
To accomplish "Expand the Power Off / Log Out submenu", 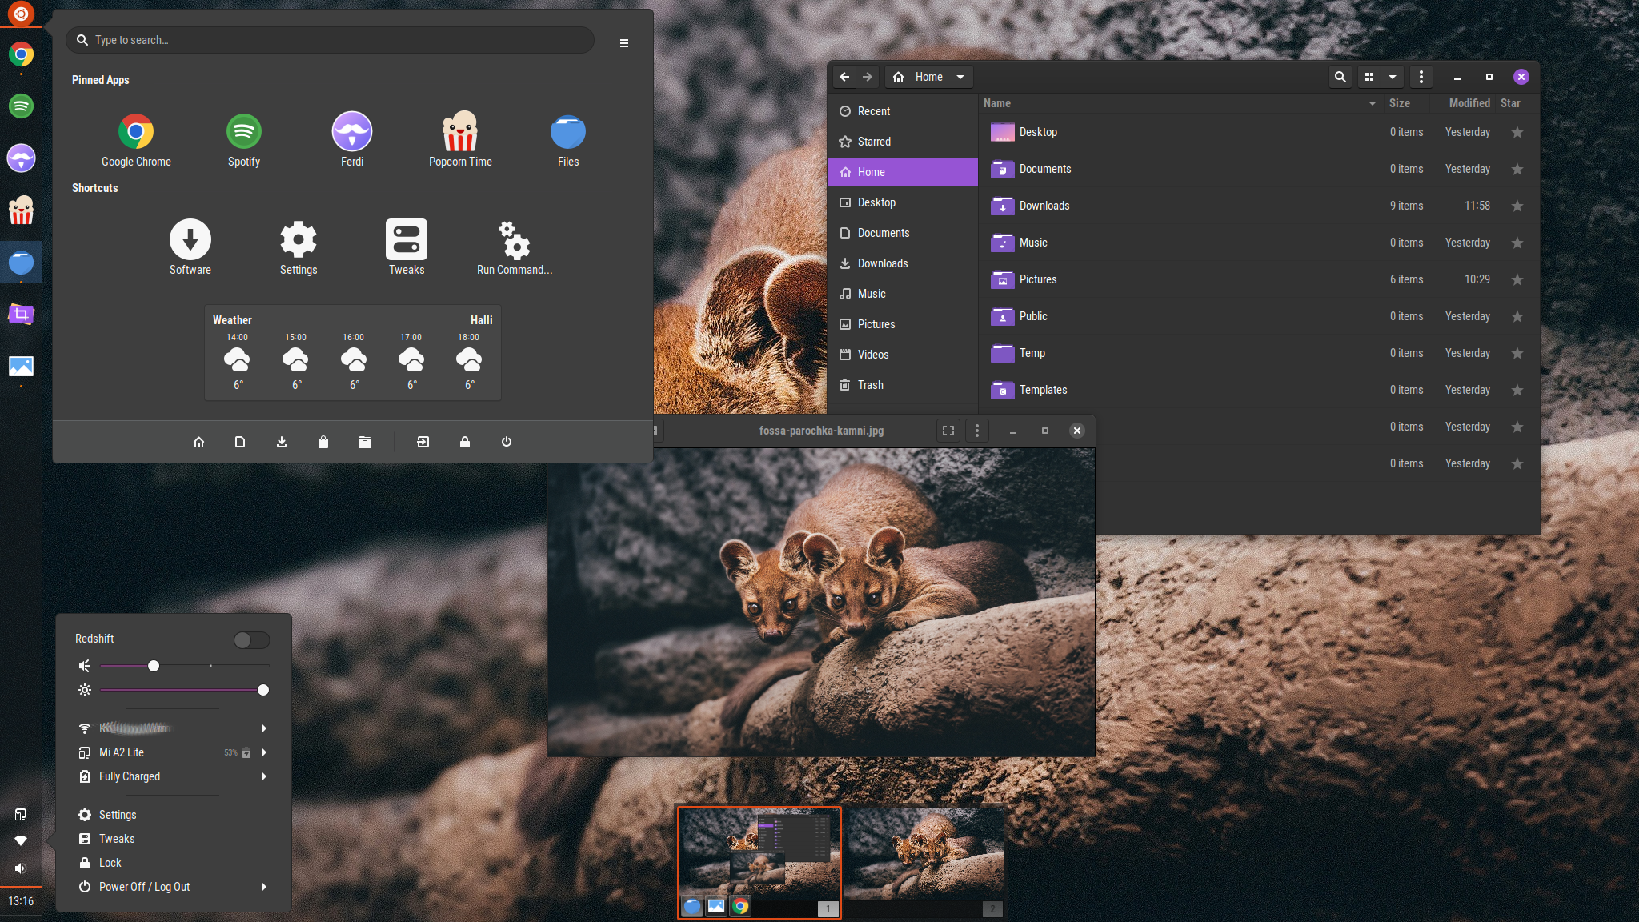I will [x=263, y=887].
